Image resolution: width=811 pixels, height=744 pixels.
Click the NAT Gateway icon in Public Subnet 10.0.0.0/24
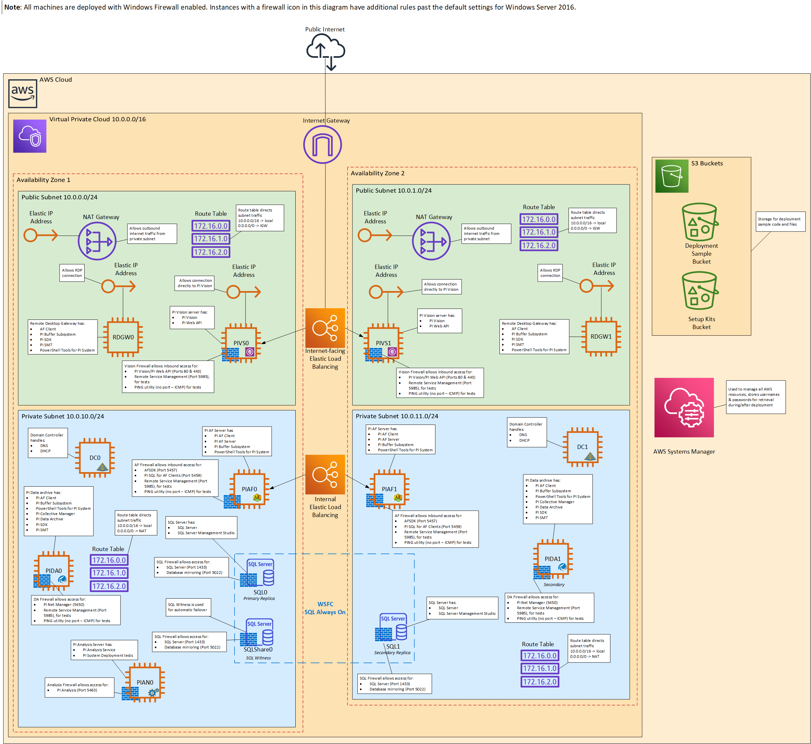point(97,241)
